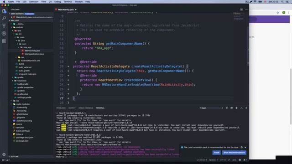Open the Debug view in activity bar
The image size is (292, 164).
[x=4, y=33]
